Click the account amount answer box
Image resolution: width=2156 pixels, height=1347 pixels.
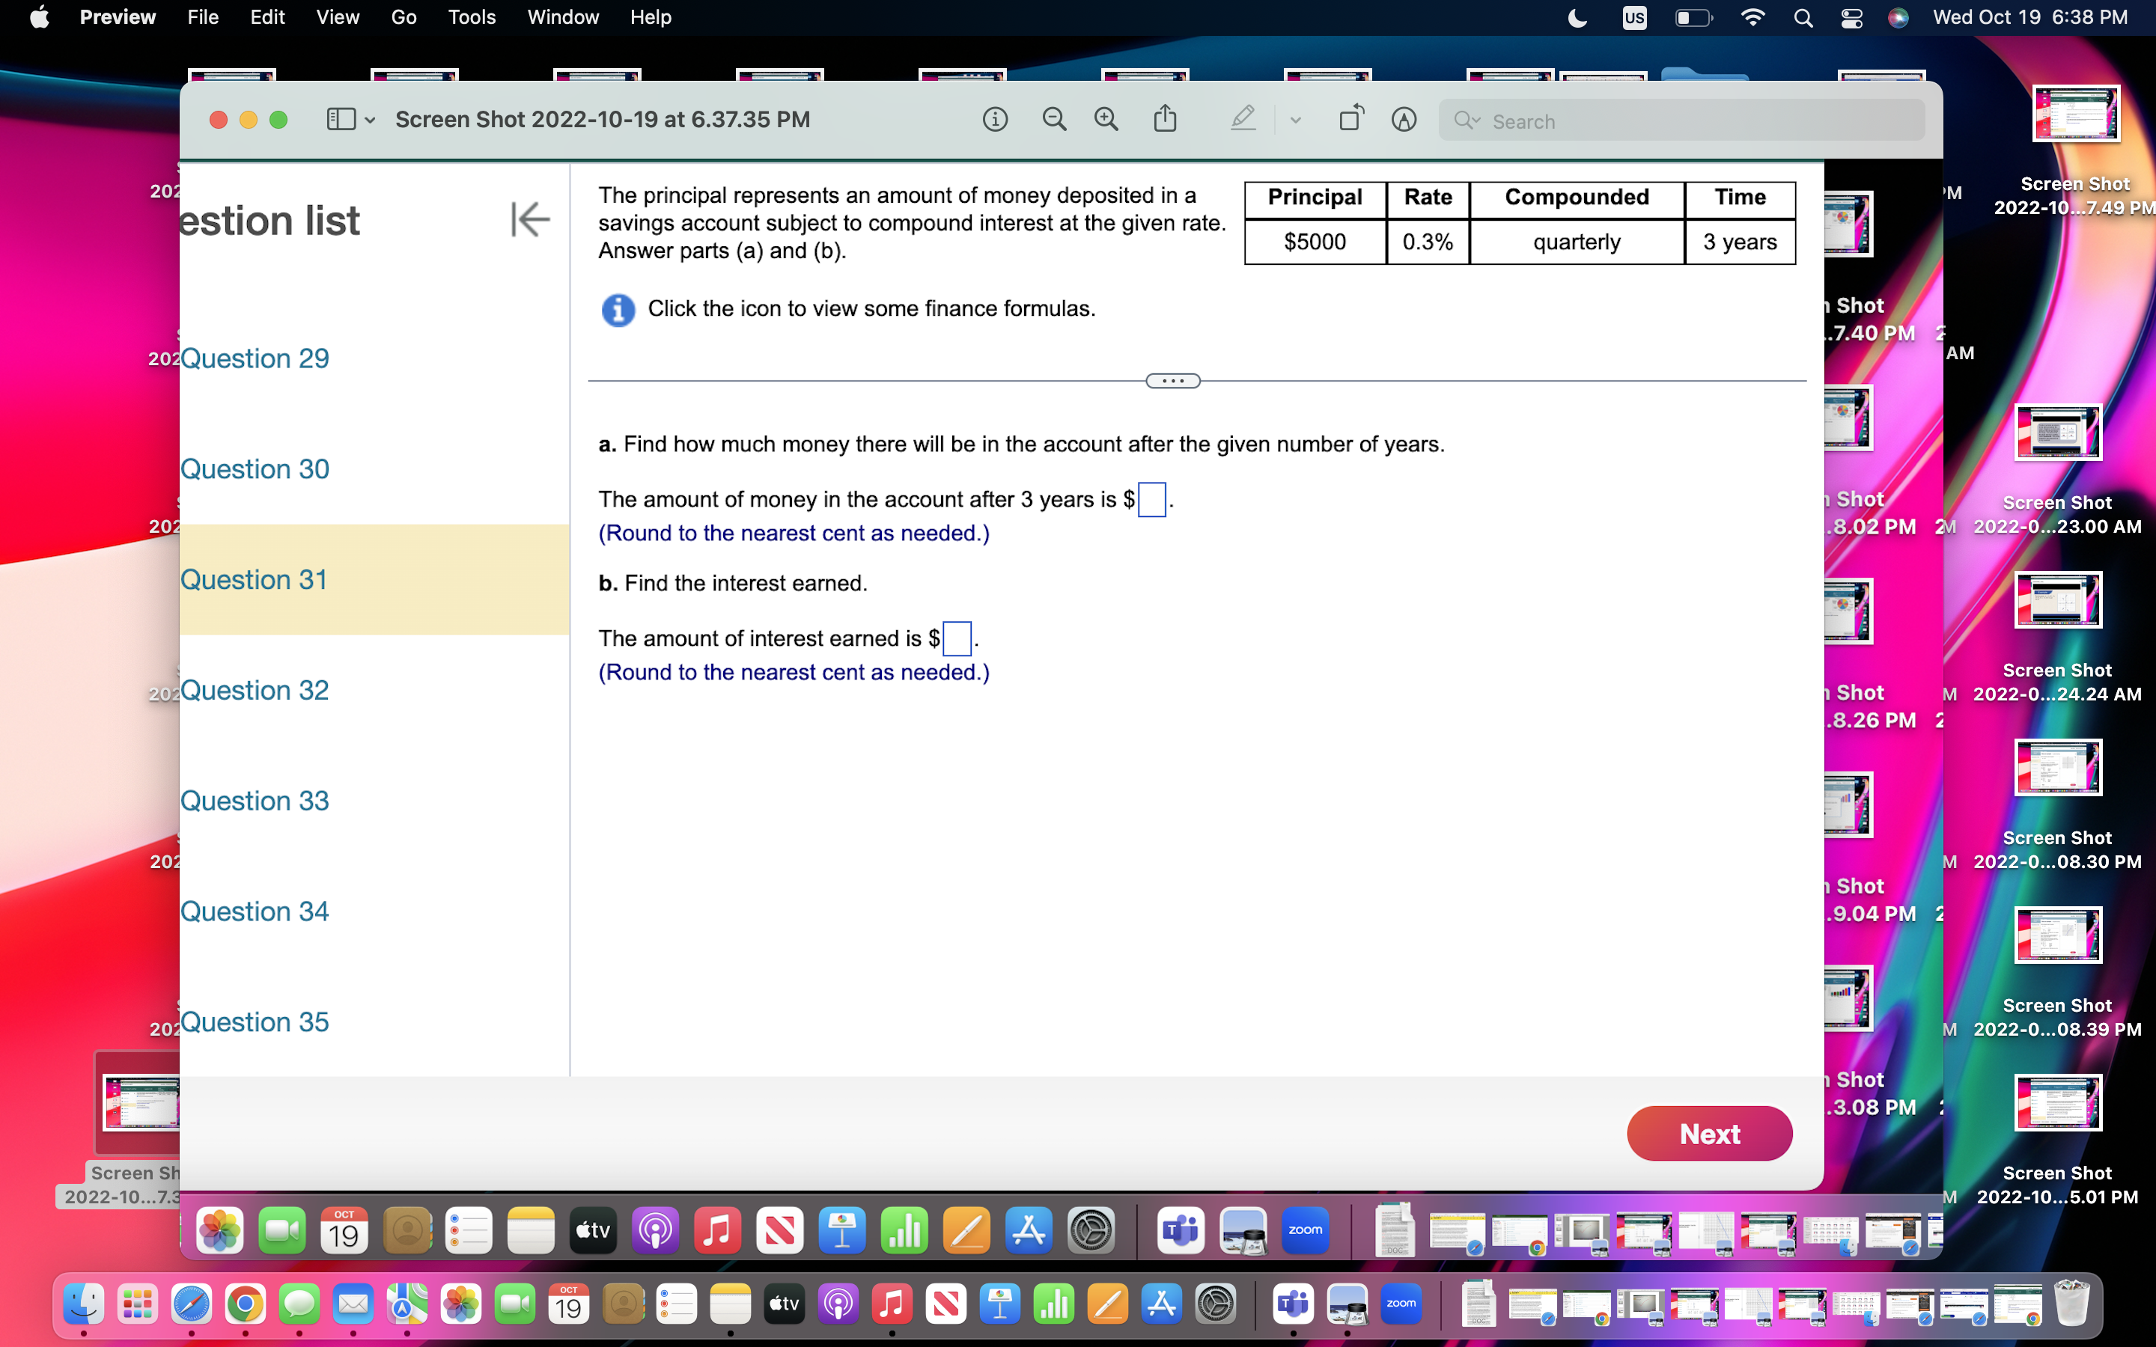[x=1151, y=499]
